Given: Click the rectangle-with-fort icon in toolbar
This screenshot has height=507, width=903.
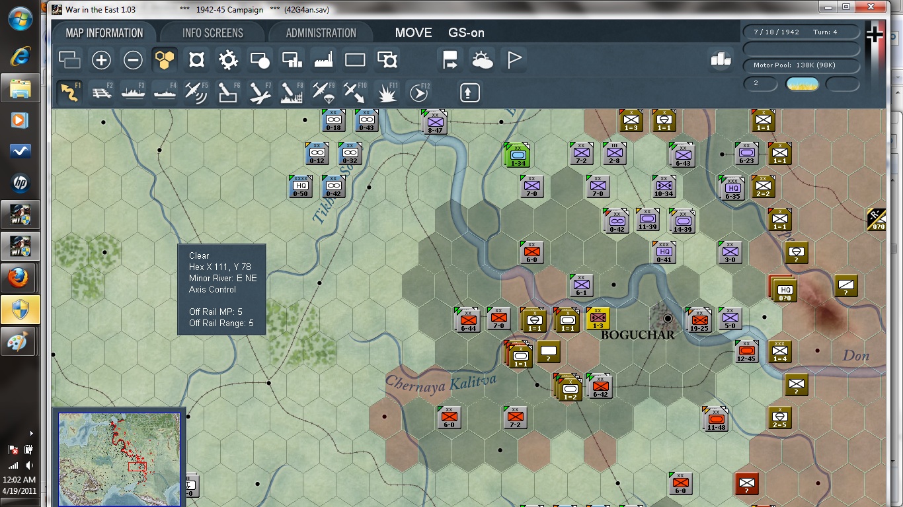Looking at the screenshot, I should 387,61.
